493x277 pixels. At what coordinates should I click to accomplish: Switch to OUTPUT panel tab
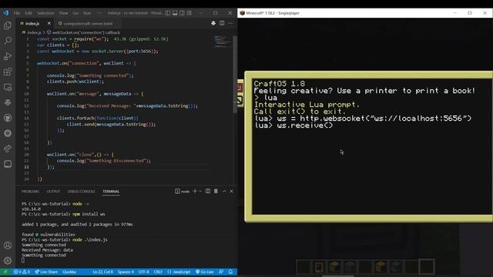click(53, 192)
